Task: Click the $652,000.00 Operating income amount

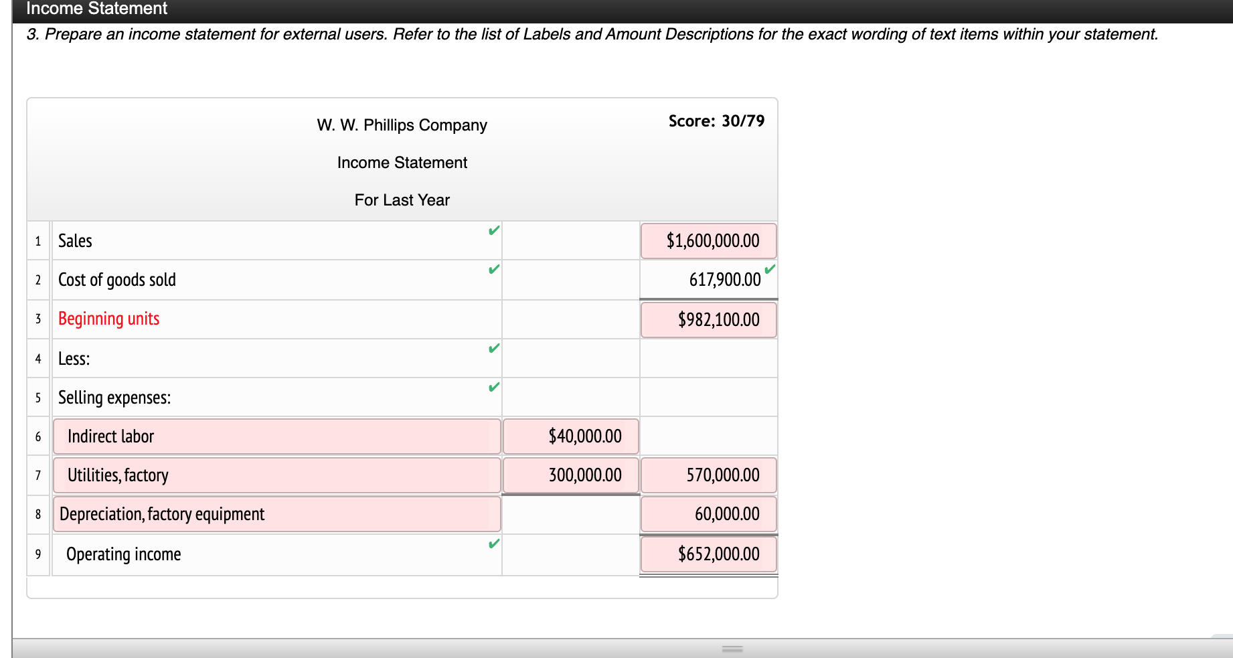Action: coord(708,554)
